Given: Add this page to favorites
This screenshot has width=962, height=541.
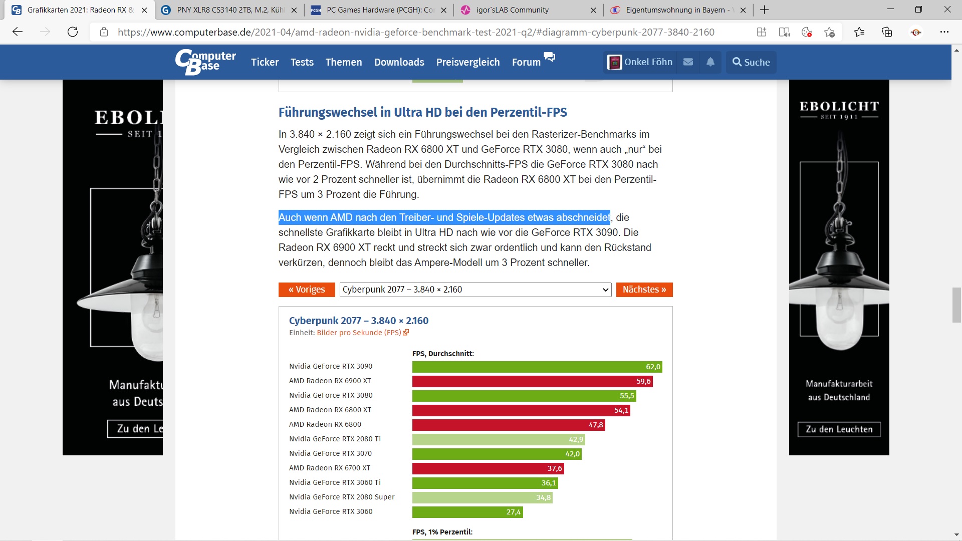Looking at the screenshot, I should point(829,32).
